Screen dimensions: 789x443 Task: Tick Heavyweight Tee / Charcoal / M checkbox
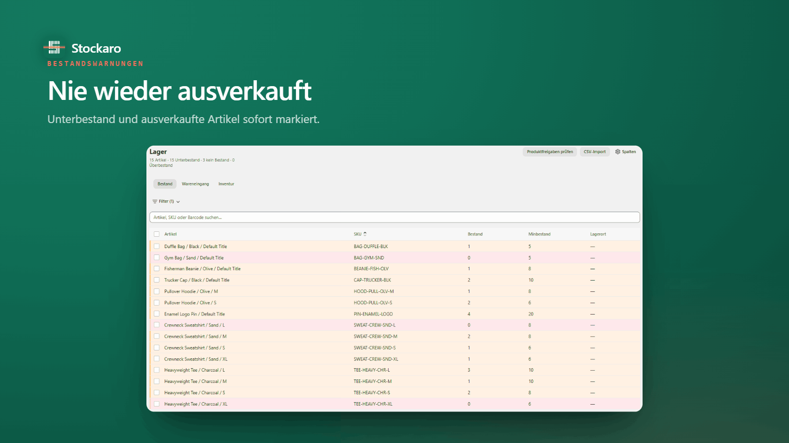[157, 381]
